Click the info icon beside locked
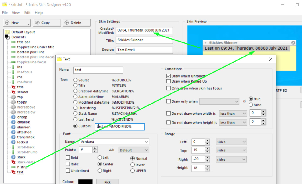This screenshot has width=302, height=184. coord(13,142)
